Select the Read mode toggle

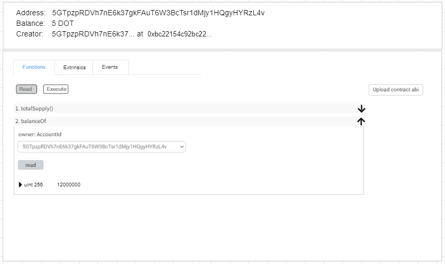(x=26, y=89)
